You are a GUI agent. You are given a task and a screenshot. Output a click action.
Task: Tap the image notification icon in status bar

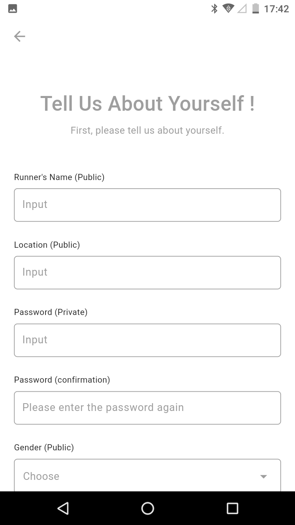coord(13,9)
